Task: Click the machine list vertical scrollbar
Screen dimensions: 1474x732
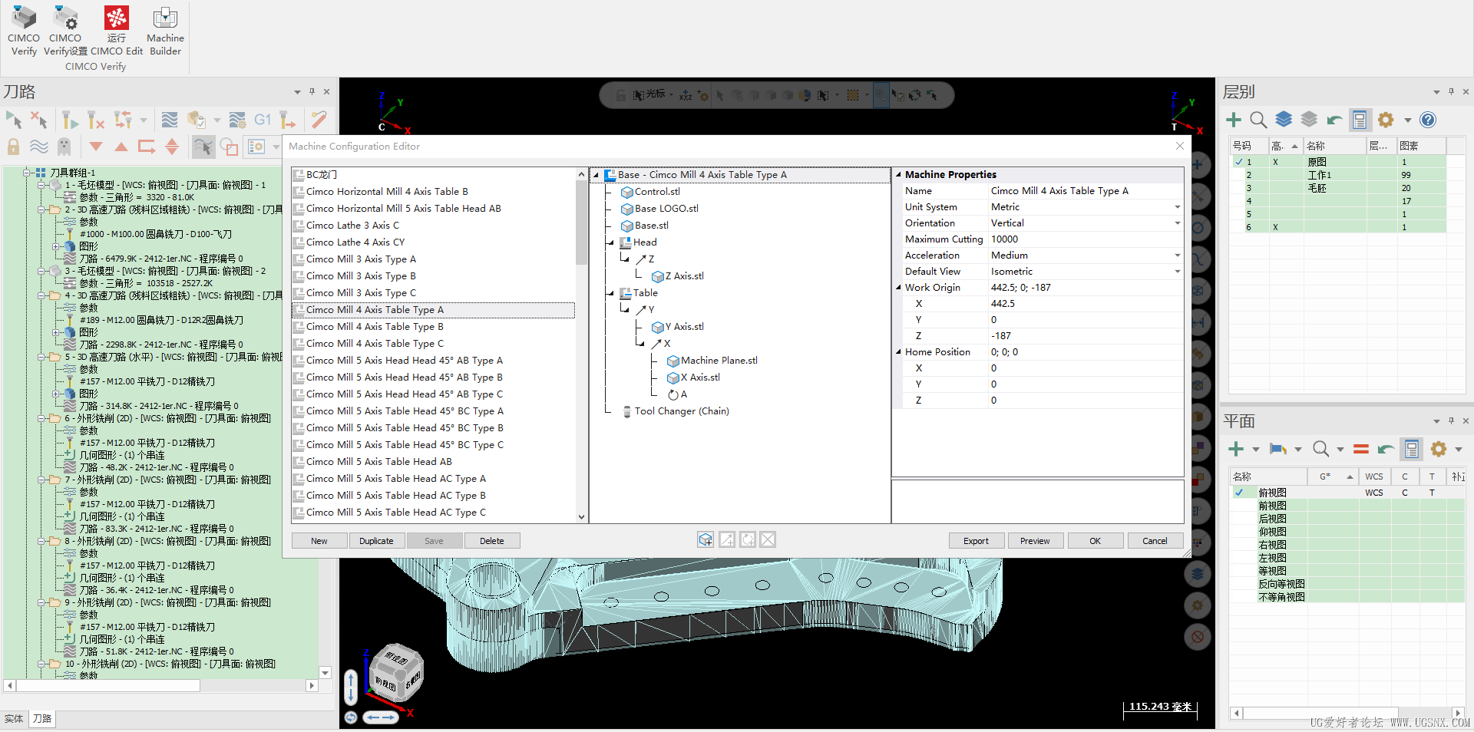Action: (x=581, y=223)
